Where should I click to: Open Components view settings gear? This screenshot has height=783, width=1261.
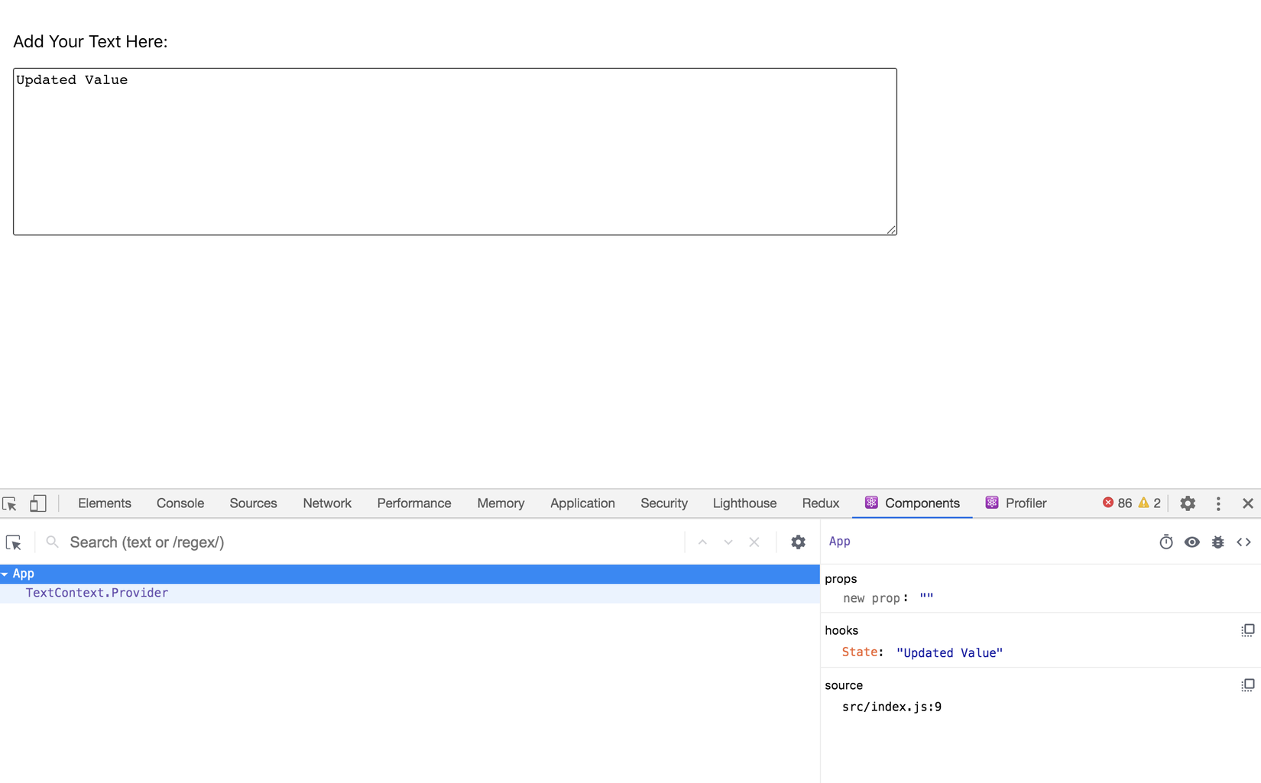click(798, 542)
